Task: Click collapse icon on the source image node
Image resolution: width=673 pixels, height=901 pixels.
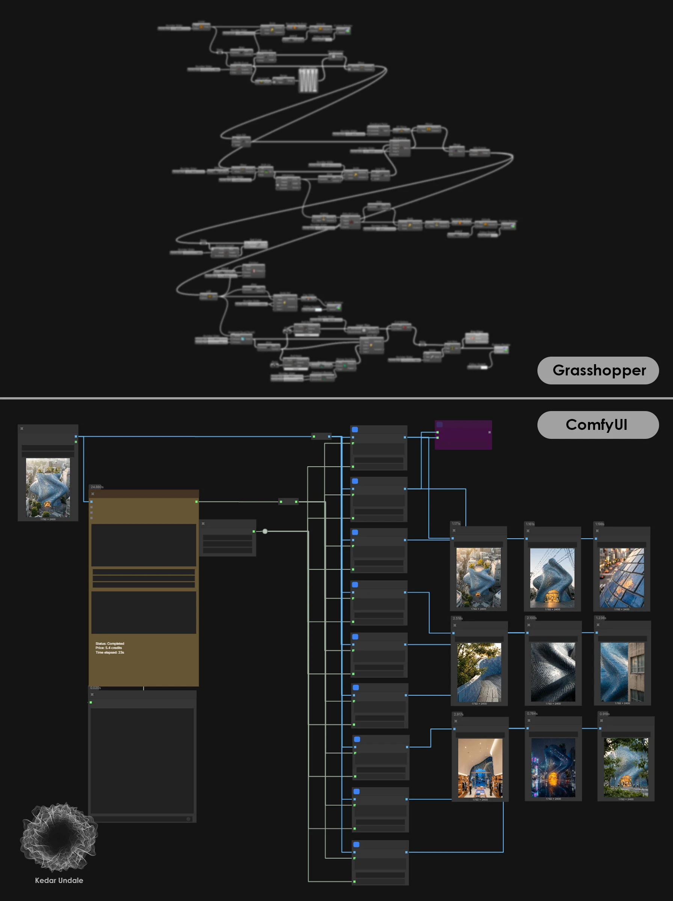Action: [22, 429]
